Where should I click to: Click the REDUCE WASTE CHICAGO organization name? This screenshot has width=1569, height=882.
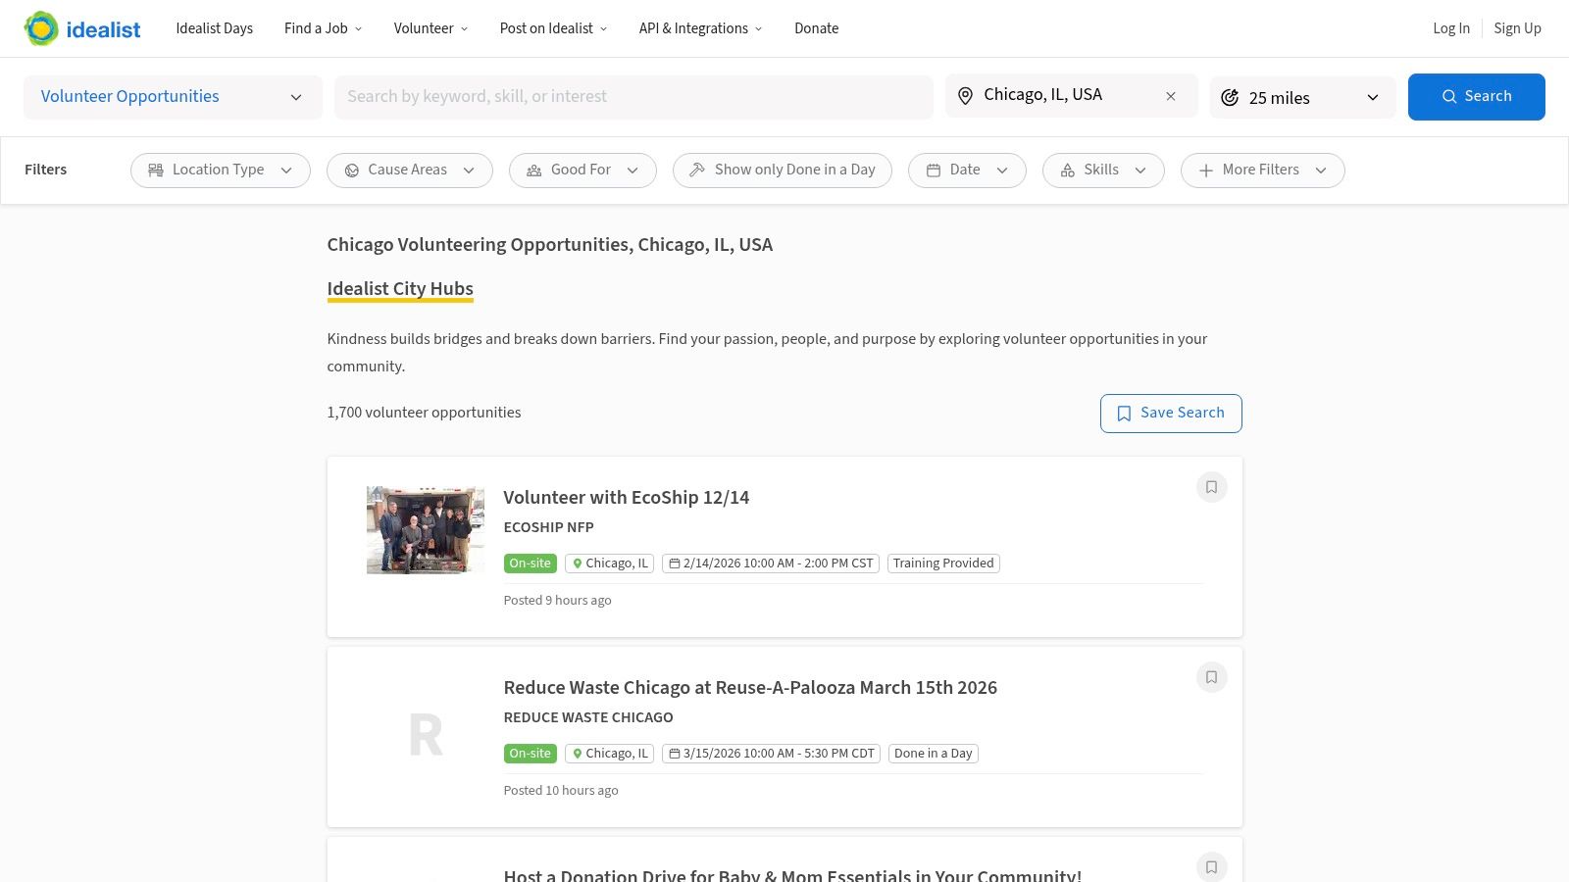click(588, 717)
